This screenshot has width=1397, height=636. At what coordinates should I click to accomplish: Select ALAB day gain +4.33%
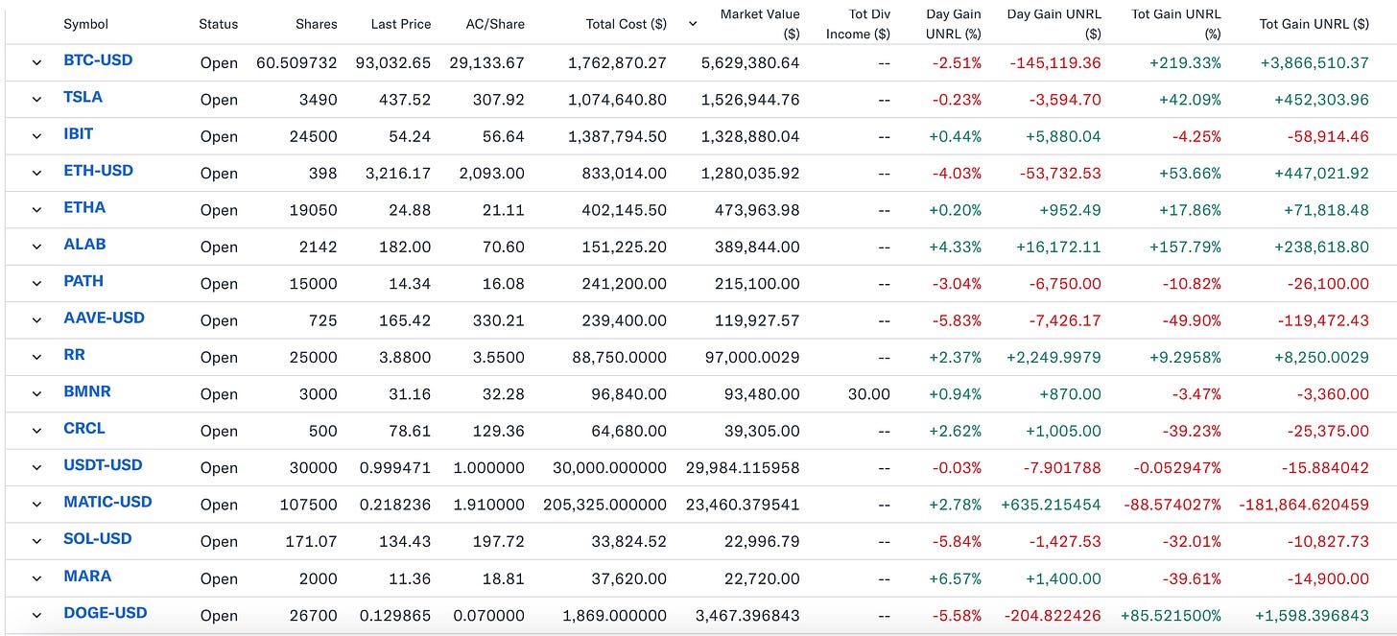(x=956, y=247)
